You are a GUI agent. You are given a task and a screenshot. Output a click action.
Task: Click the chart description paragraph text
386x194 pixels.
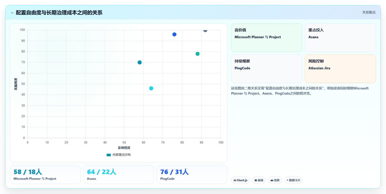click(300, 91)
